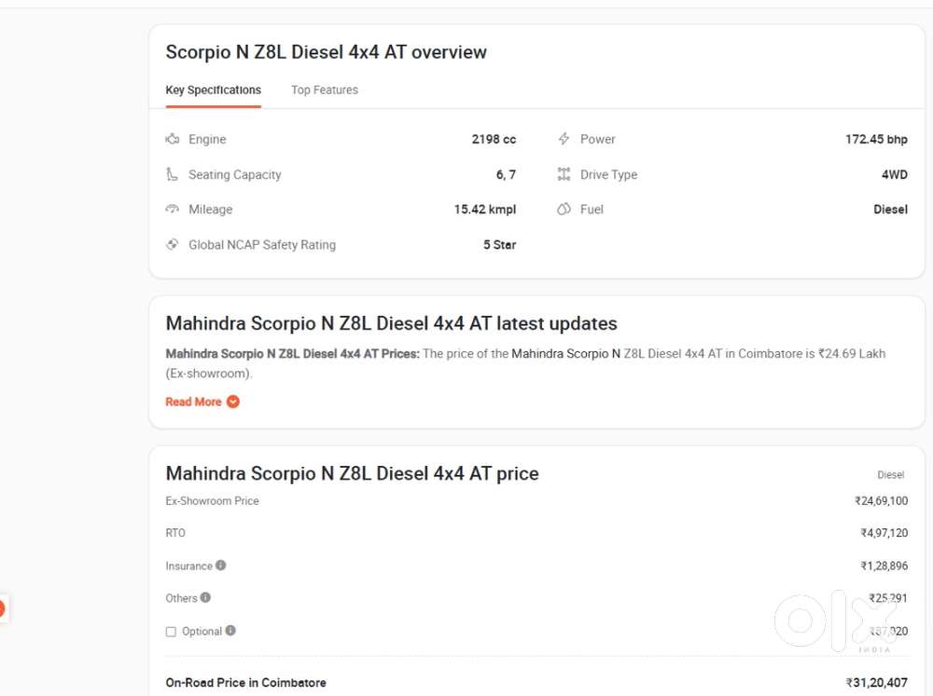Click the seating capacity seat icon
This screenshot has height=696, width=933.
pyautogui.click(x=173, y=174)
